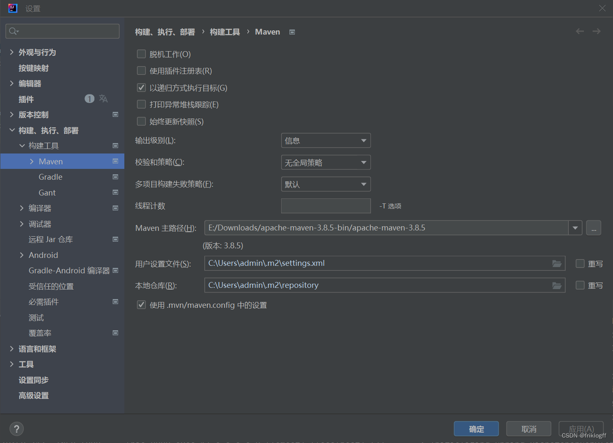Screen dimensions: 613x443
Task: Close the 设置 dialog window
Action: (602, 8)
